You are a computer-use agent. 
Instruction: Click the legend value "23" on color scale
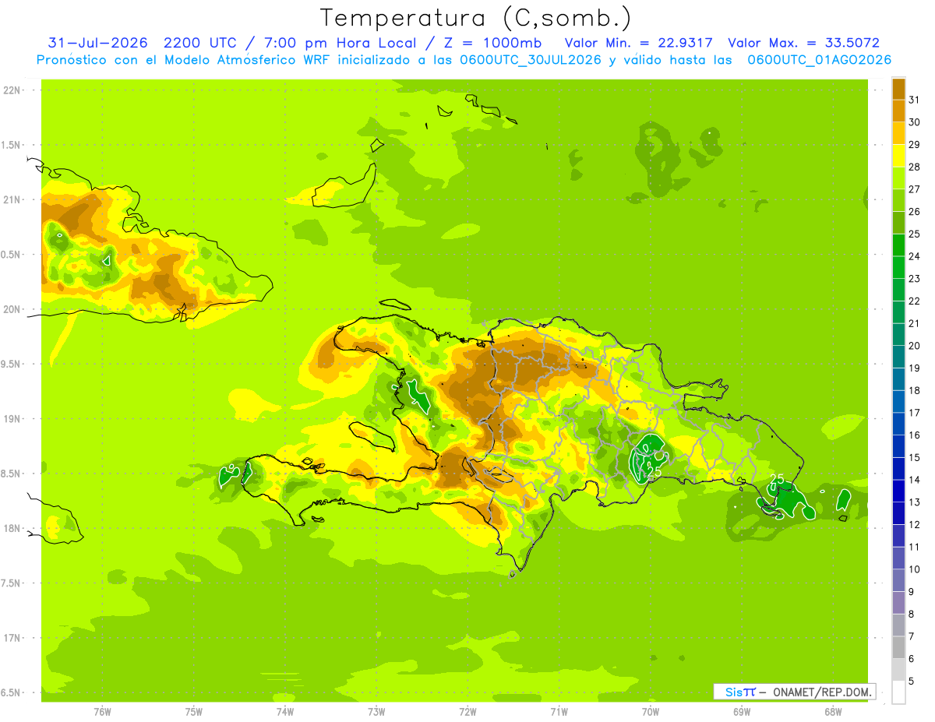[914, 279]
